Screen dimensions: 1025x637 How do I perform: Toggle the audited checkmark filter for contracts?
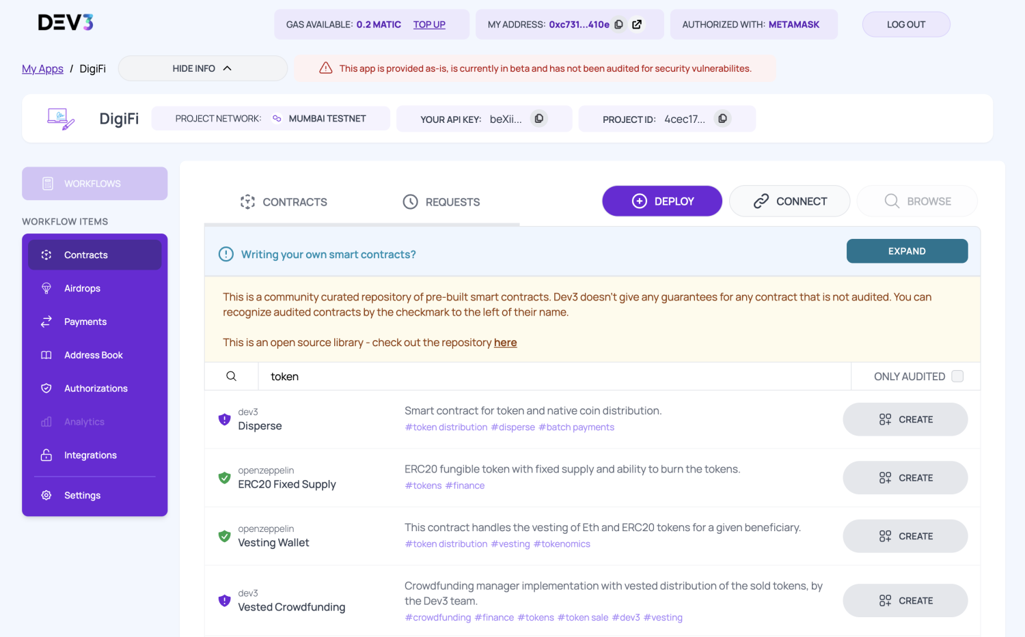(957, 376)
